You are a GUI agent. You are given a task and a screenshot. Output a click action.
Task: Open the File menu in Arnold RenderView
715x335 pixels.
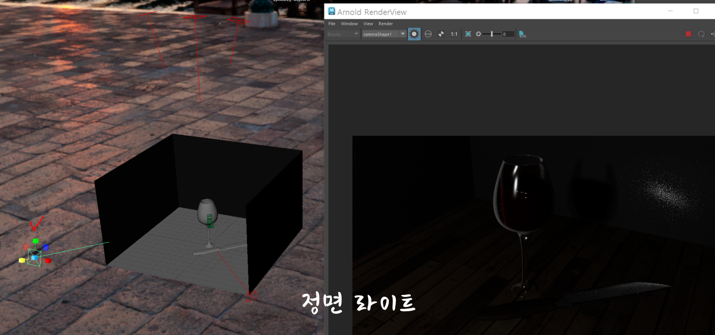[x=332, y=24]
